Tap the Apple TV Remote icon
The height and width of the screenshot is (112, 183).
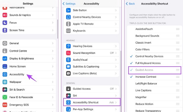(x=68, y=24)
